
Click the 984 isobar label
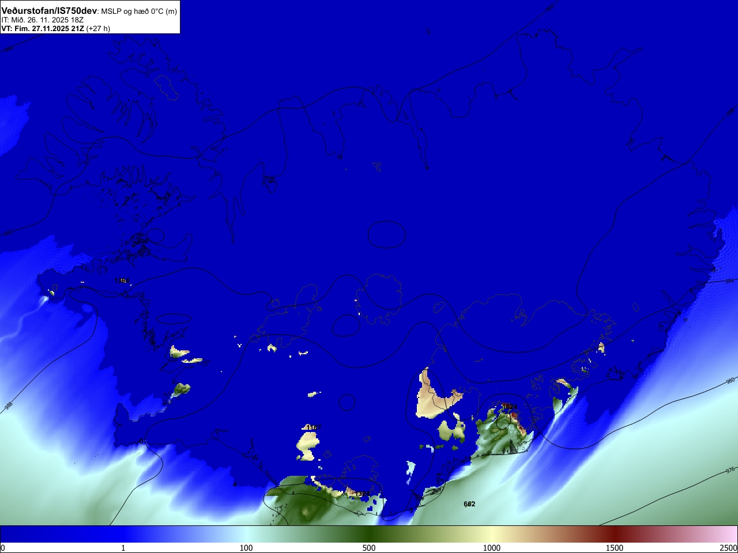pos(729,281)
